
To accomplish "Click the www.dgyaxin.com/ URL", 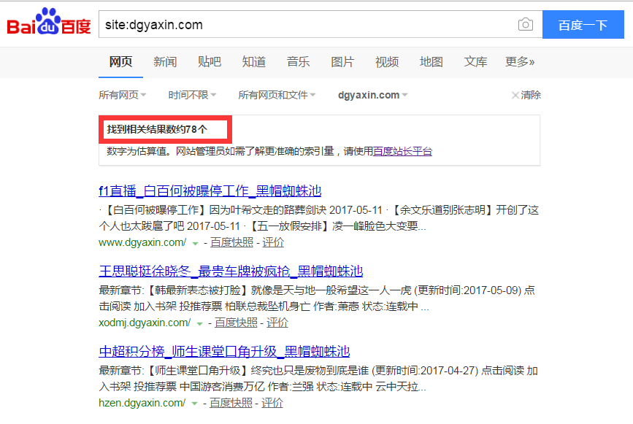I will pyautogui.click(x=142, y=242).
